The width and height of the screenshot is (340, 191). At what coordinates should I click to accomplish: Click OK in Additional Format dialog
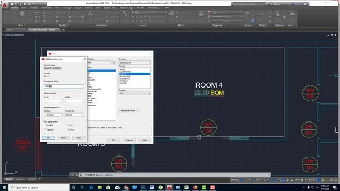coord(48,138)
